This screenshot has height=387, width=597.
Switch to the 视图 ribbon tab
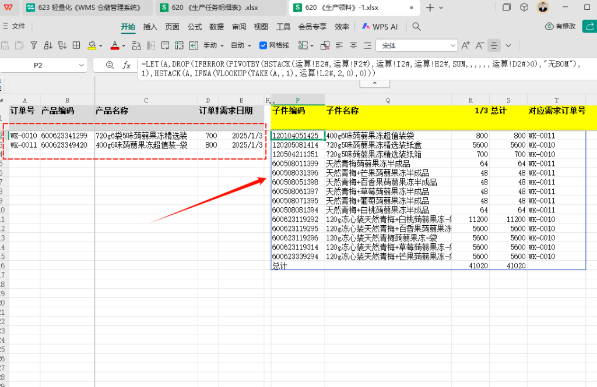coord(261,27)
